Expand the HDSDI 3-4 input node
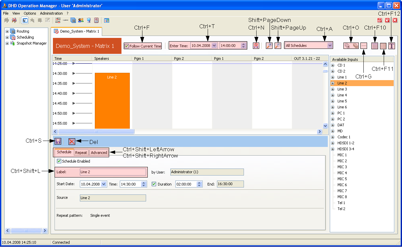 332,149
